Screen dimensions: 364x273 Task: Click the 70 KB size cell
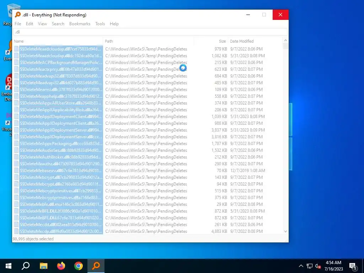[222, 170]
